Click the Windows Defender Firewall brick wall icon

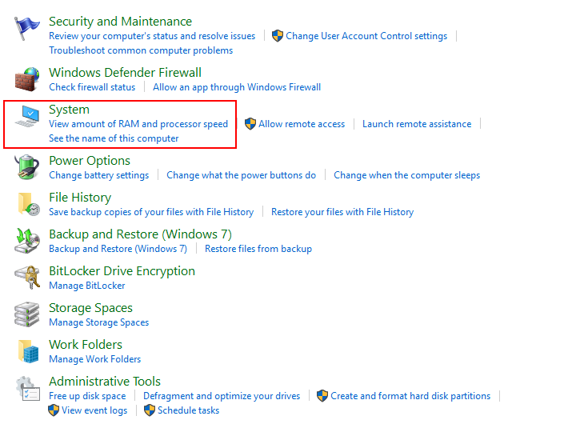pyautogui.click(x=27, y=79)
